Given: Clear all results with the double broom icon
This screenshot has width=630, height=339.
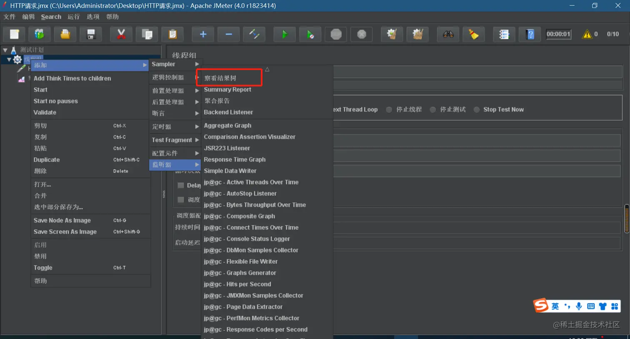Looking at the screenshot, I should pos(417,34).
